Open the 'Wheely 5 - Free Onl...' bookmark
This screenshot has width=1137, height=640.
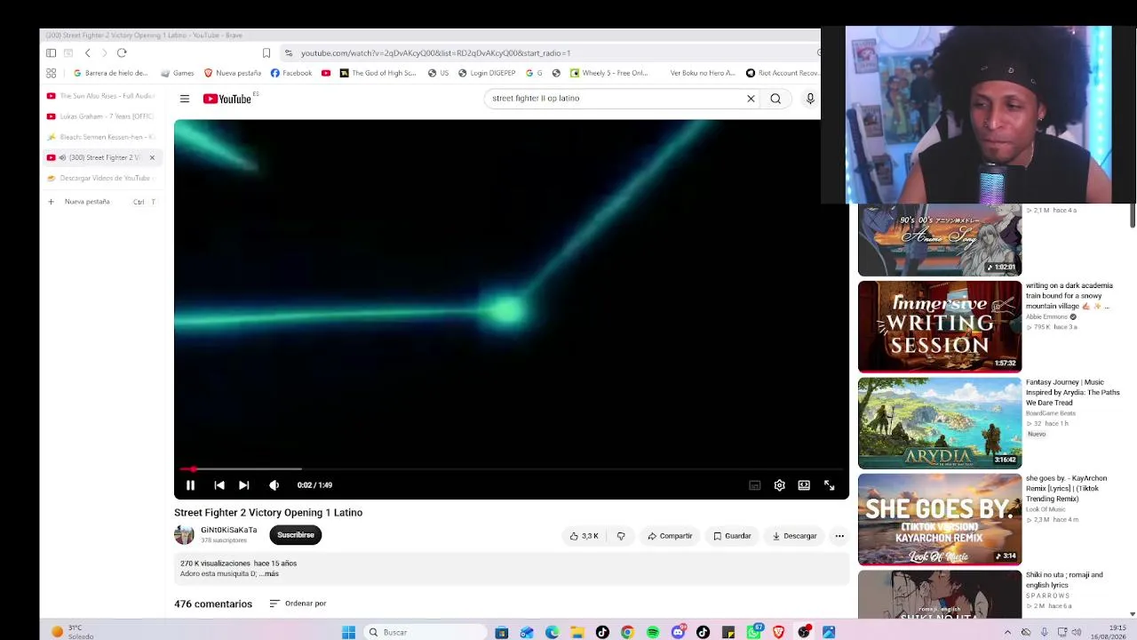[x=608, y=73]
